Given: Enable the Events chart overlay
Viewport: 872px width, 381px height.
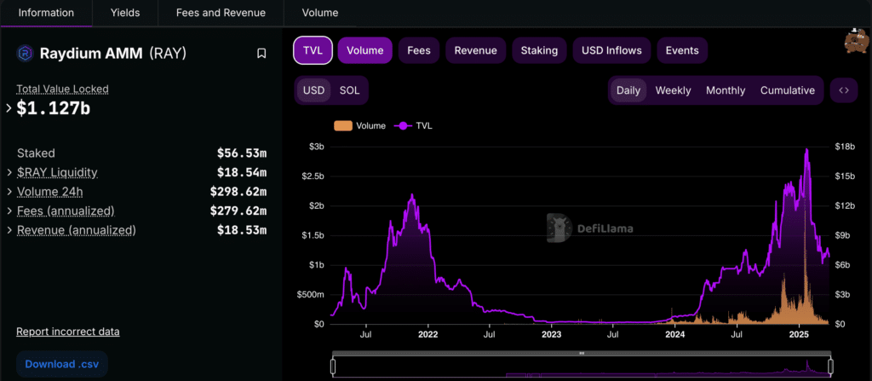Looking at the screenshot, I should point(682,50).
